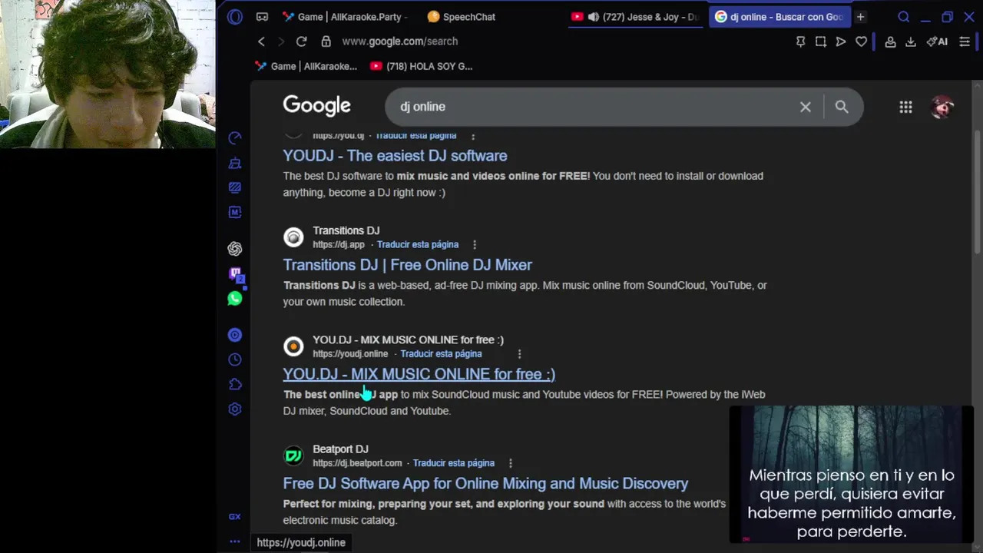Click the page vertical scrollbar
This screenshot has width=983, height=553.
(x=977, y=192)
